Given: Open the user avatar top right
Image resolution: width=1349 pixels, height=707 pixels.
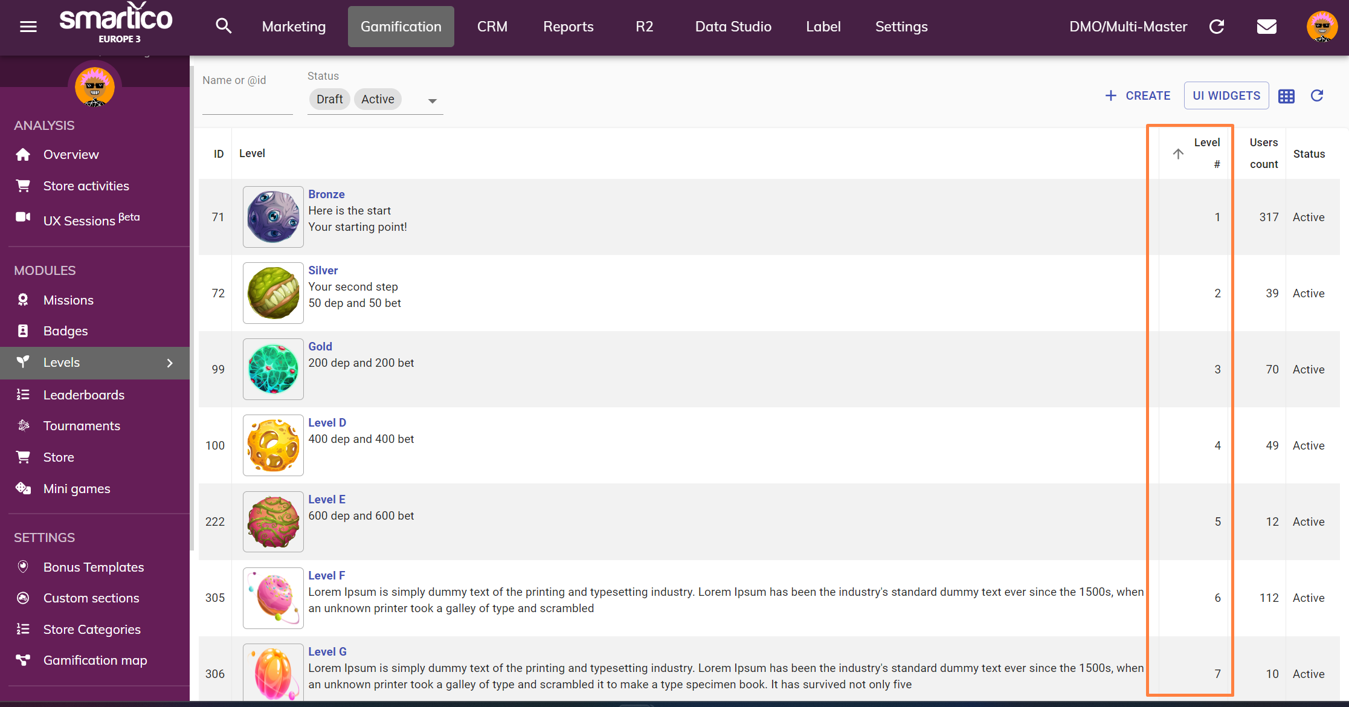Looking at the screenshot, I should (1321, 27).
